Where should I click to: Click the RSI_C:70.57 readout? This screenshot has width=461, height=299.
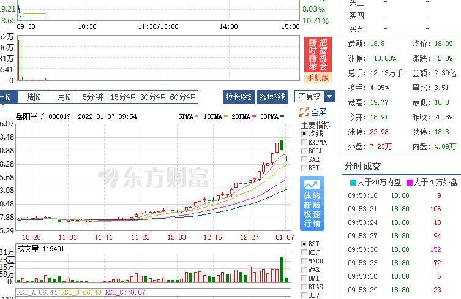coord(126,292)
